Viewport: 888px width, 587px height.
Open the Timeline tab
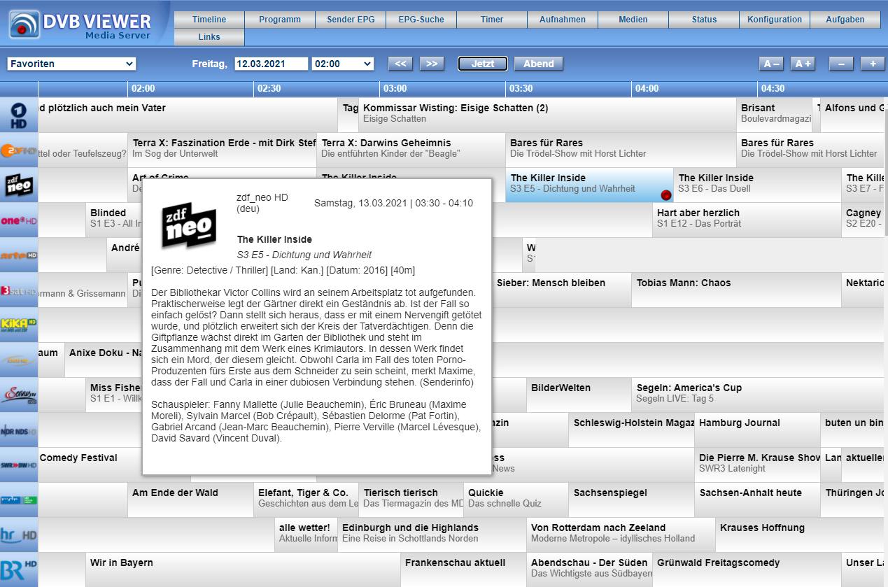click(209, 20)
